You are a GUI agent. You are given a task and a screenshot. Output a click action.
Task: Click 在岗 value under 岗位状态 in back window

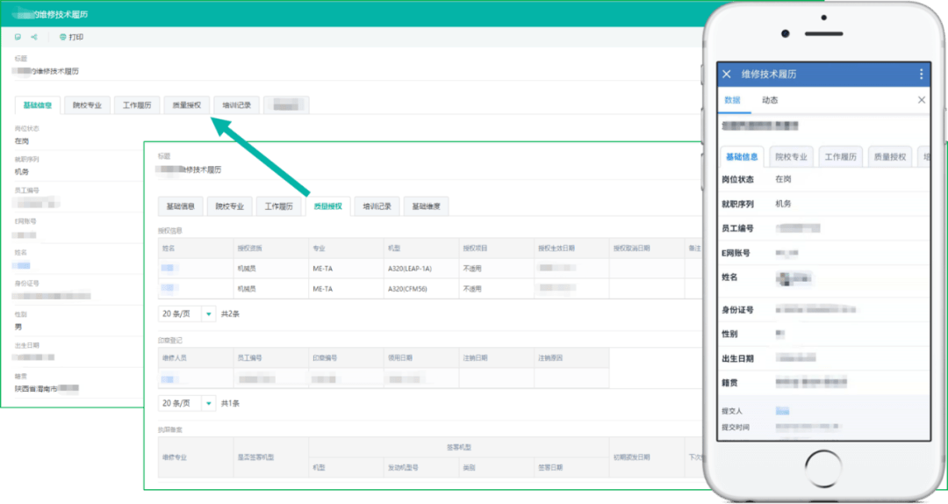click(x=22, y=141)
